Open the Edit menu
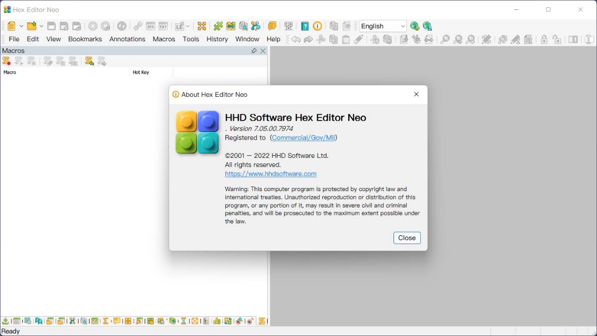 (33, 39)
